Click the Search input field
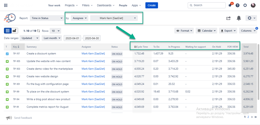Screen dimensions: 260x125 (x=207, y=5)
